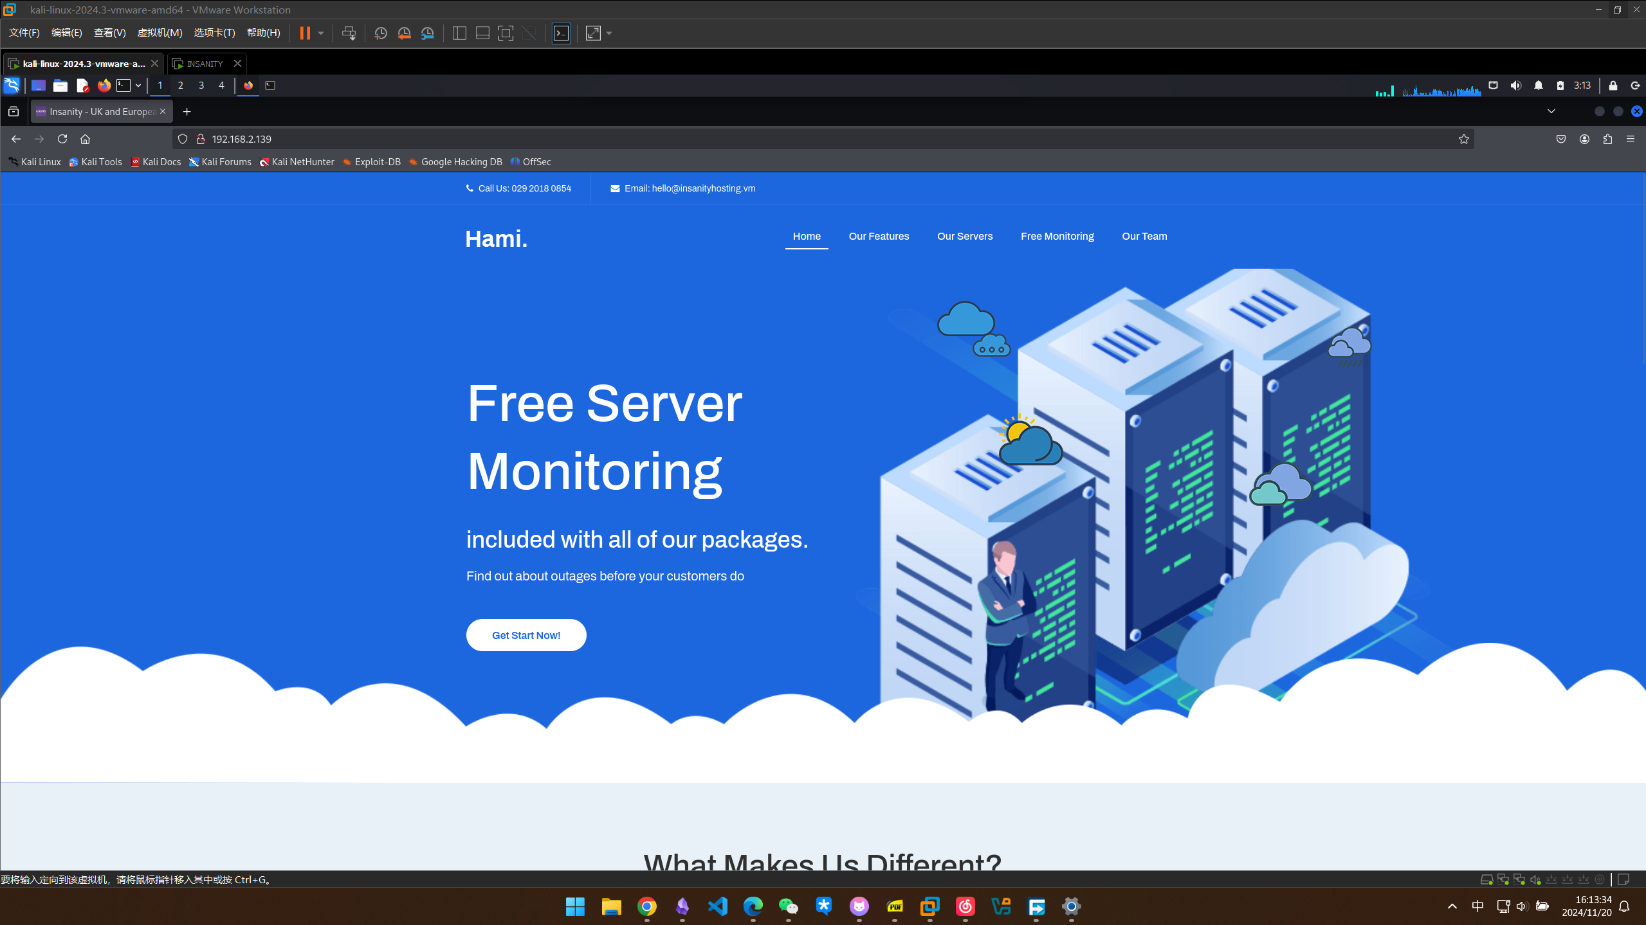Open the snapshot manager icon
The image size is (1646, 925).
point(428,33)
